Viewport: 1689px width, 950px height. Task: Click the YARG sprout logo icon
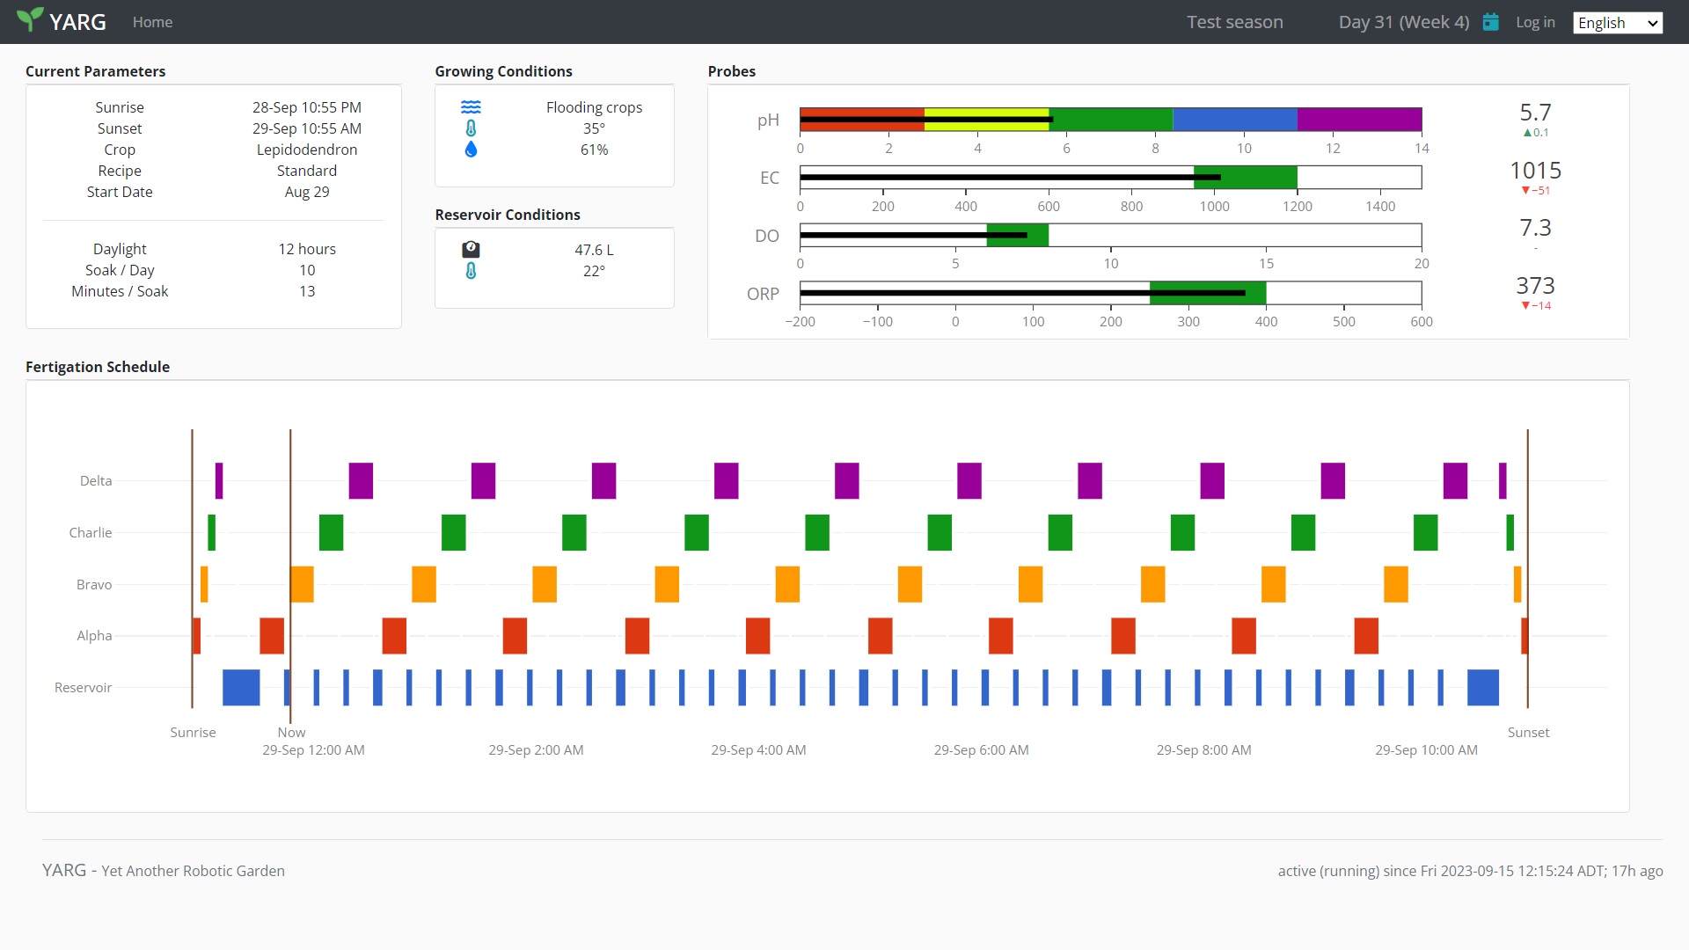30,19
